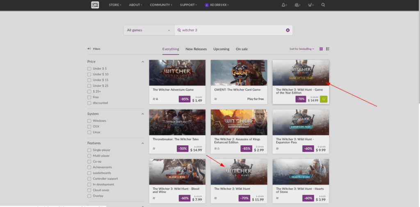Click Play for free on GWENT card

click(256, 99)
